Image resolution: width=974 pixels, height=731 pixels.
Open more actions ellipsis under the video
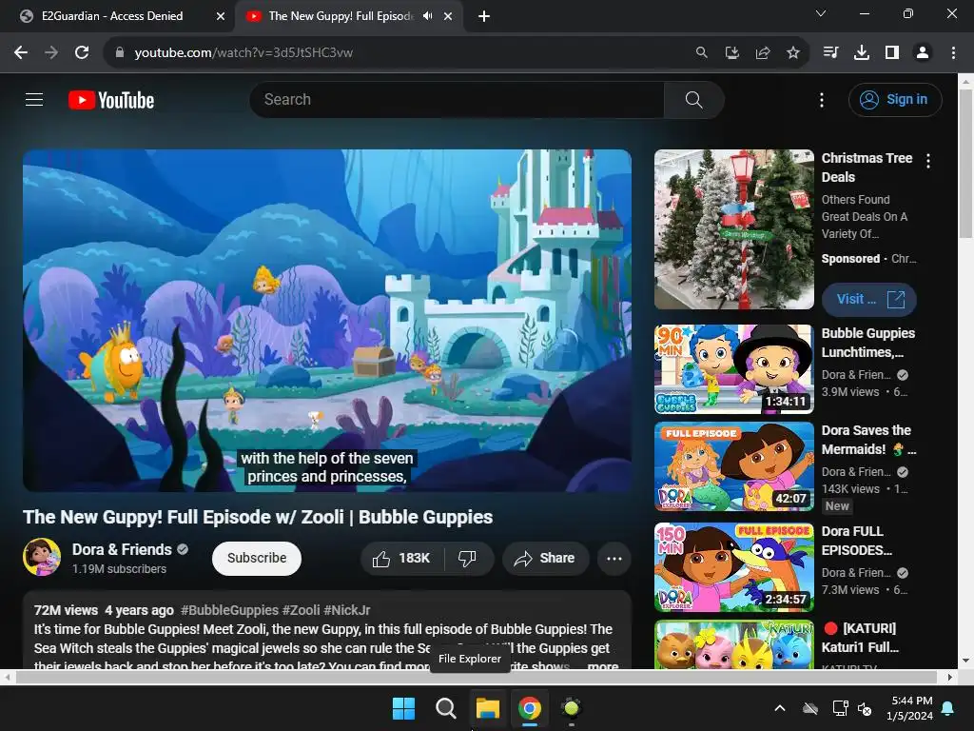(614, 558)
